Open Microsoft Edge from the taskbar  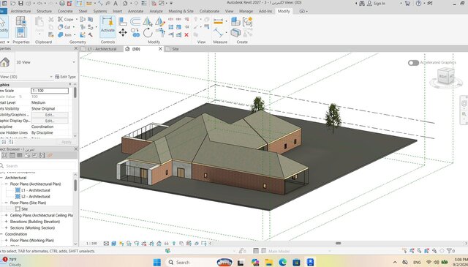coord(283,262)
